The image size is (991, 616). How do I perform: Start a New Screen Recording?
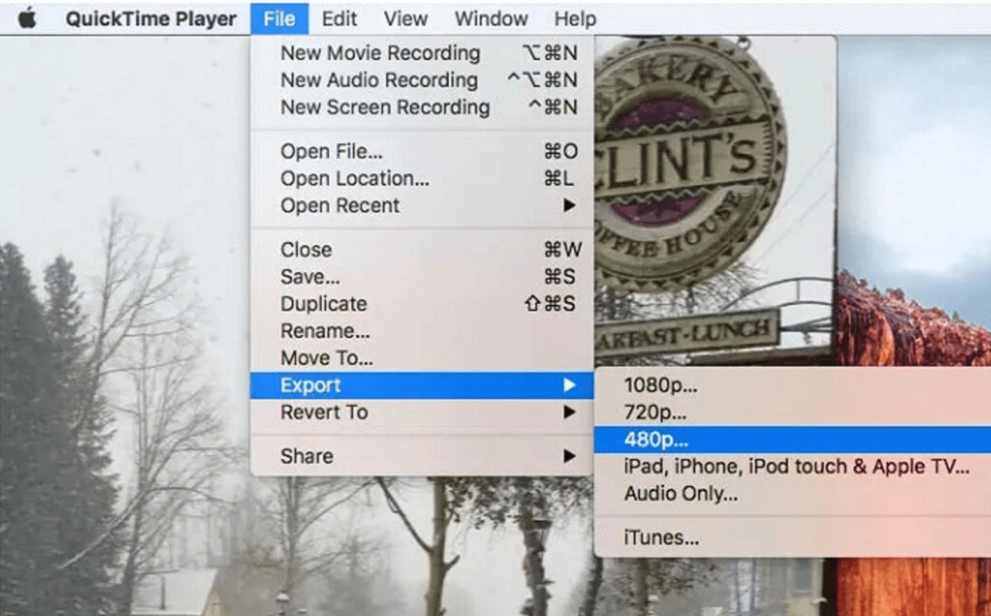click(422, 107)
